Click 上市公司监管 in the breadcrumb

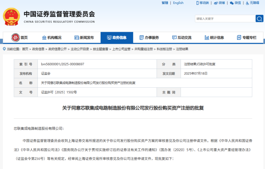122,49
